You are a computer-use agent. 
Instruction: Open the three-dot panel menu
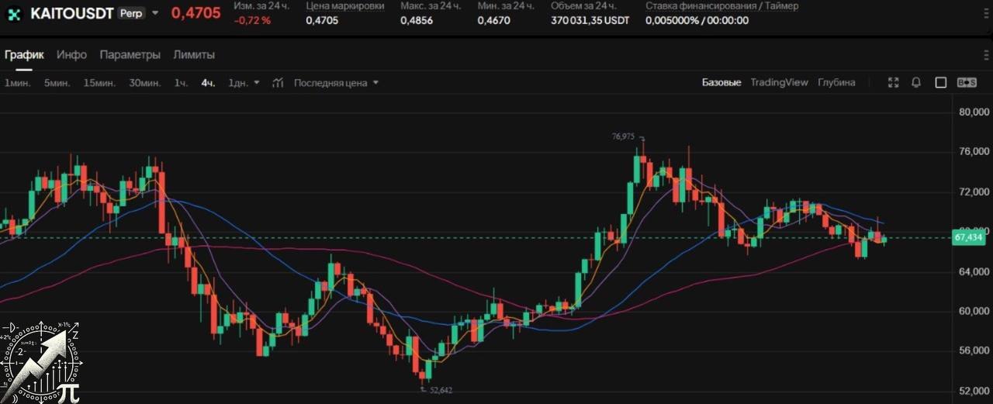[x=986, y=55]
